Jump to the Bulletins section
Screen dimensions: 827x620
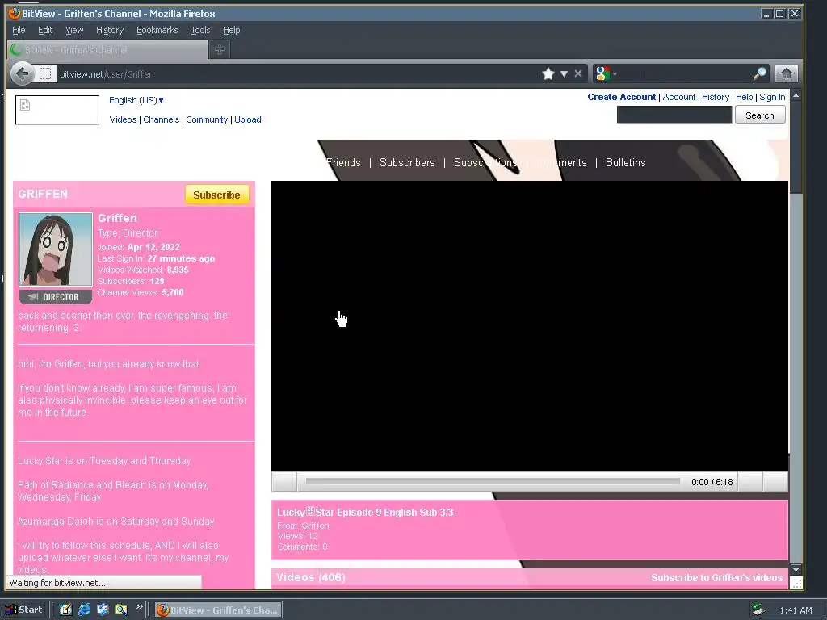coord(626,163)
